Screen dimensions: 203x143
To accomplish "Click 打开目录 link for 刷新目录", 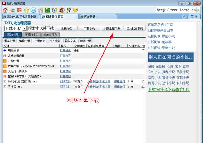I will pos(65,50).
